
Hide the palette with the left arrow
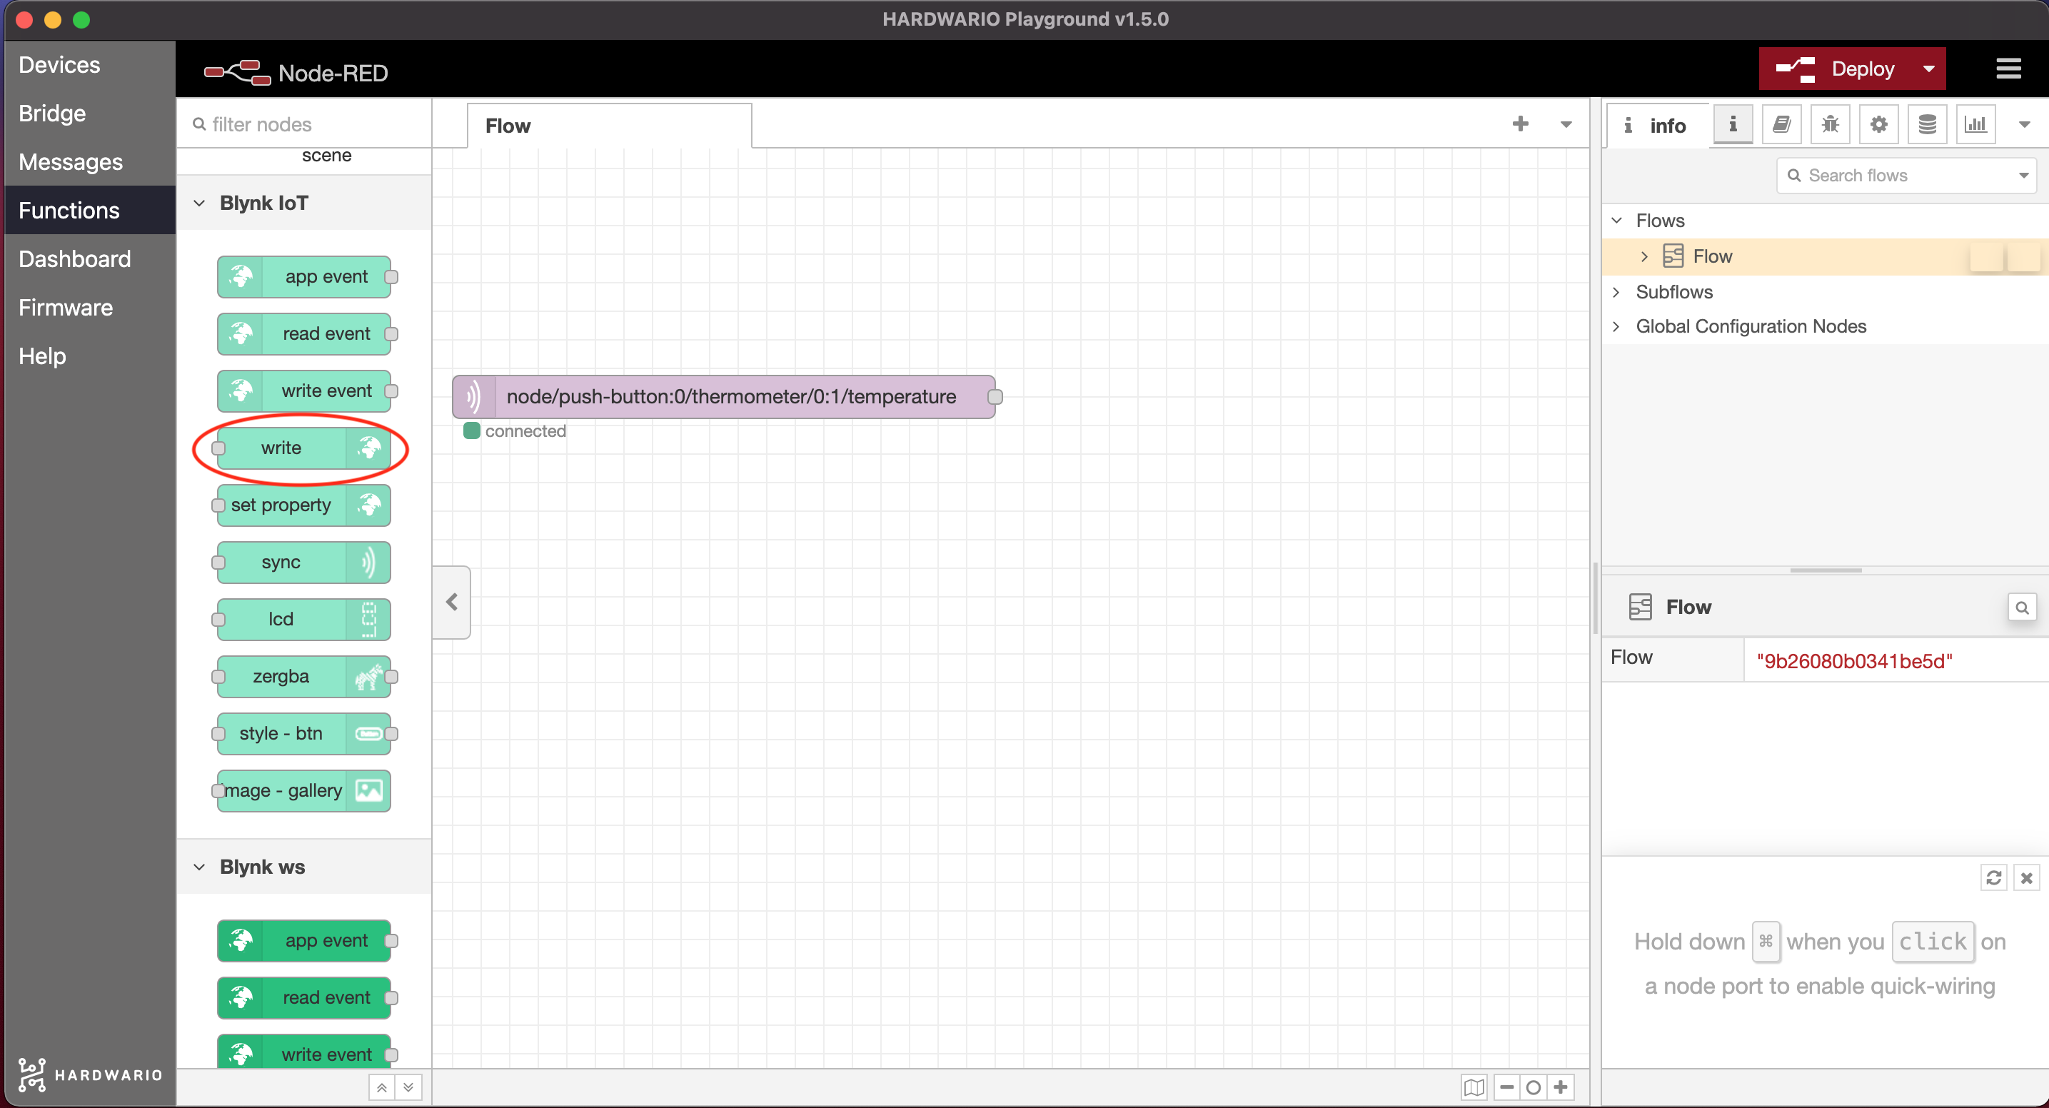click(x=452, y=602)
